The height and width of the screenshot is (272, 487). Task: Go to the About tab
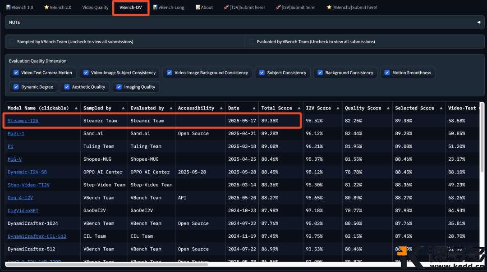click(204, 8)
